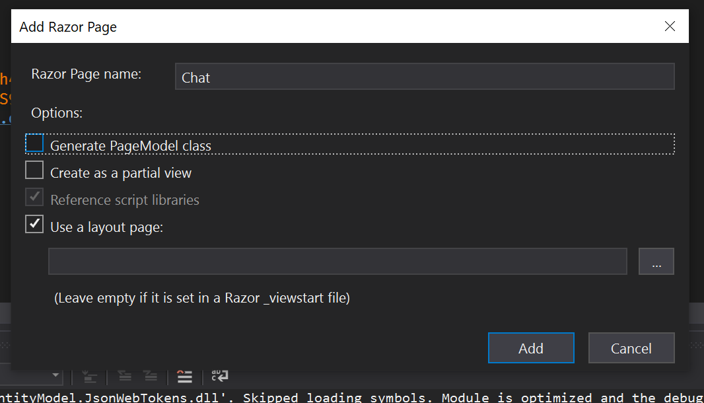The width and height of the screenshot is (704, 403).
Task: Click the Clear All output icon
Action: click(x=185, y=376)
